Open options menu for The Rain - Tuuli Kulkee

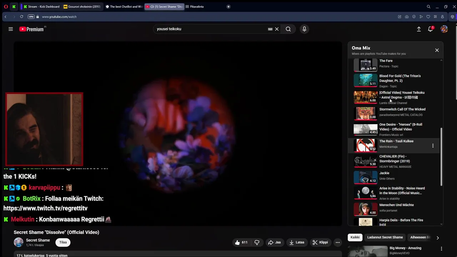[x=433, y=146]
